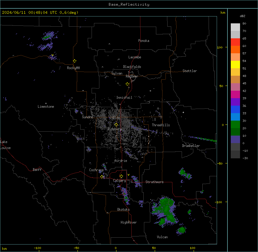The width and height of the screenshot is (258, 252).
Task: Click the Innisfail city label
Action: pos(124,98)
